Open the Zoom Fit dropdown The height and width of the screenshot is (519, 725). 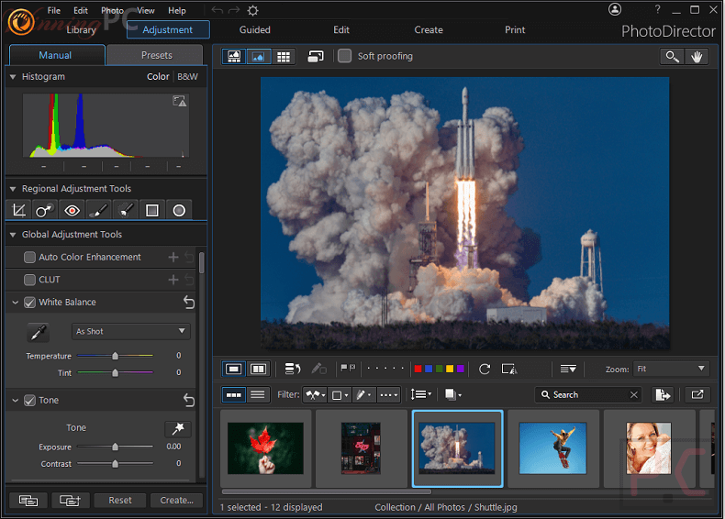671,369
